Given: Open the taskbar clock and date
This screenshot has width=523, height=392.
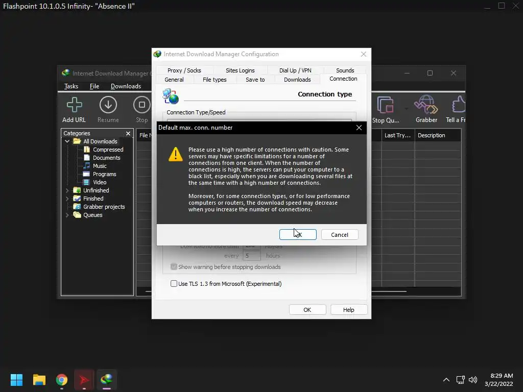Looking at the screenshot, I should pos(498,380).
